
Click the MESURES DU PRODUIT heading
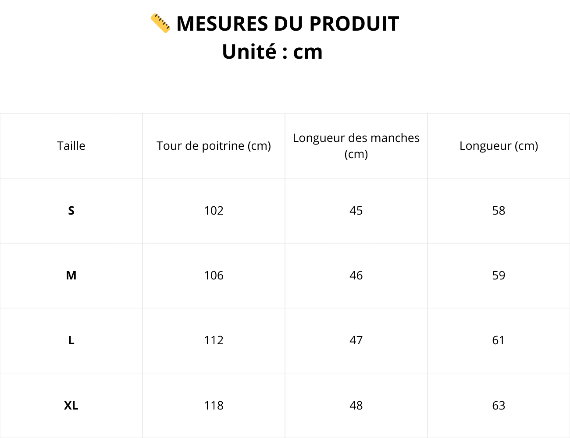tap(287, 24)
